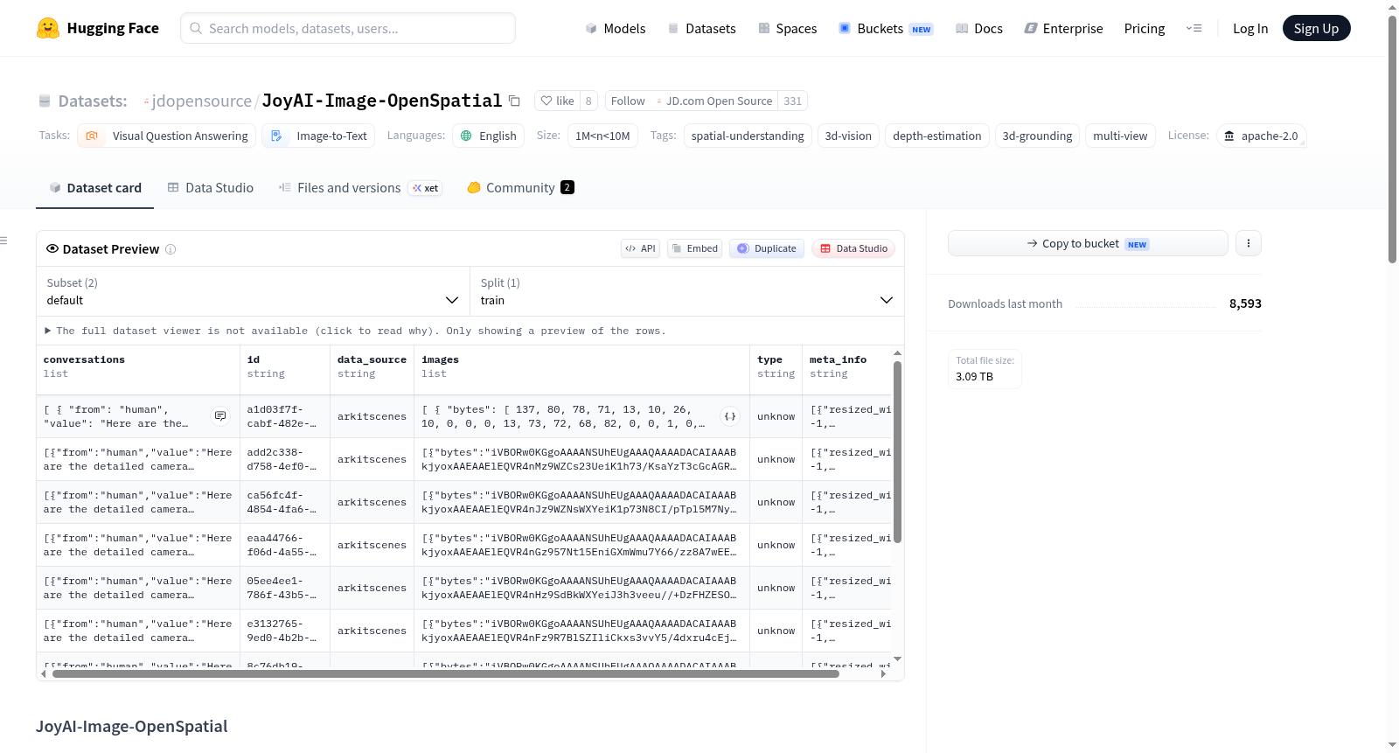Click the API button

pyautogui.click(x=640, y=248)
